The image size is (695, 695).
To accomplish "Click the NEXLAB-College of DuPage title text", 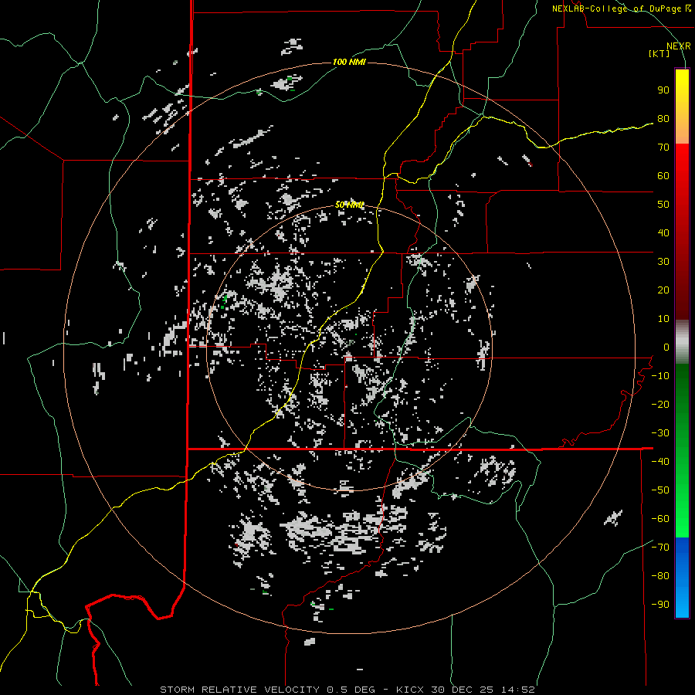I will [x=618, y=8].
